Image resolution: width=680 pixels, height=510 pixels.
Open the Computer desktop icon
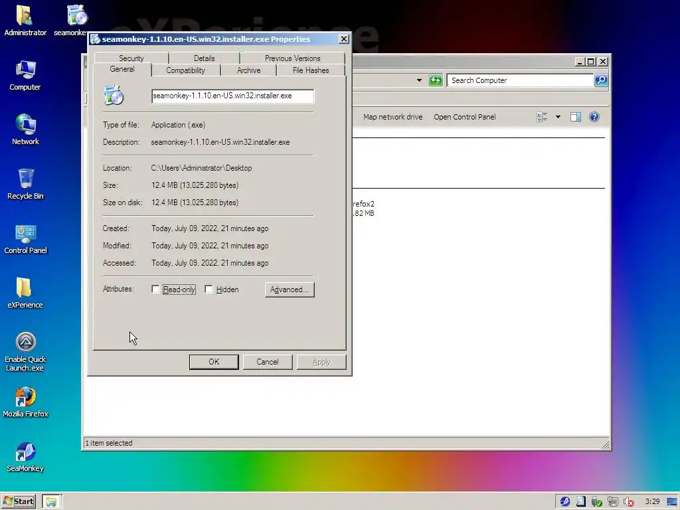(25, 76)
